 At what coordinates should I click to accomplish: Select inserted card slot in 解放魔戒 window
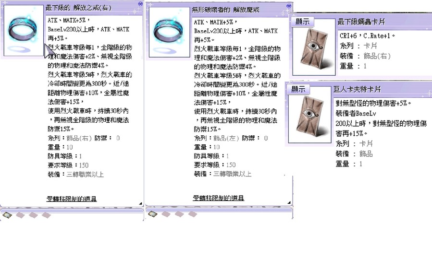pyautogui.click(x=152, y=214)
